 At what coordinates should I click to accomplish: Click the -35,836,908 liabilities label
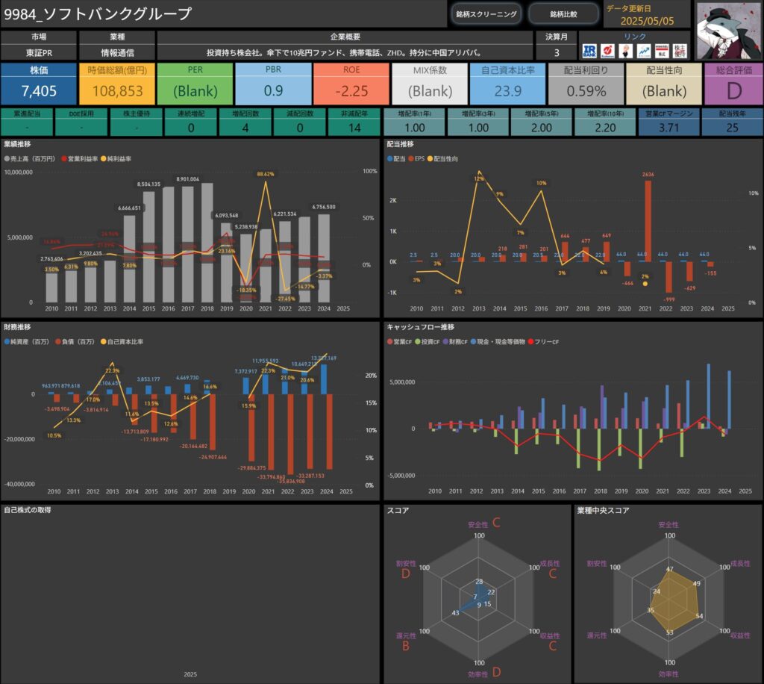[291, 481]
